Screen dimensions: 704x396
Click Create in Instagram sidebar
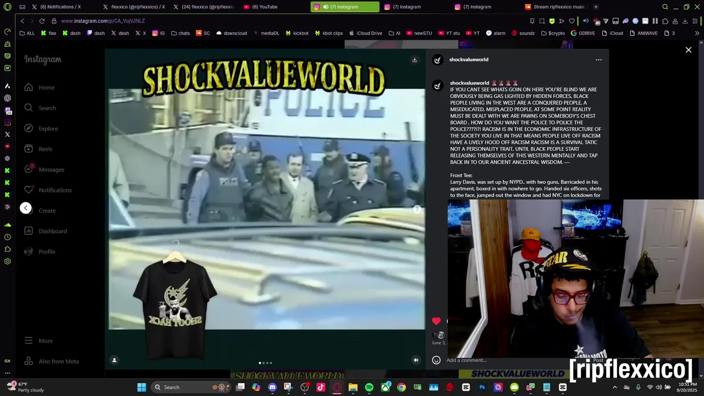point(47,211)
